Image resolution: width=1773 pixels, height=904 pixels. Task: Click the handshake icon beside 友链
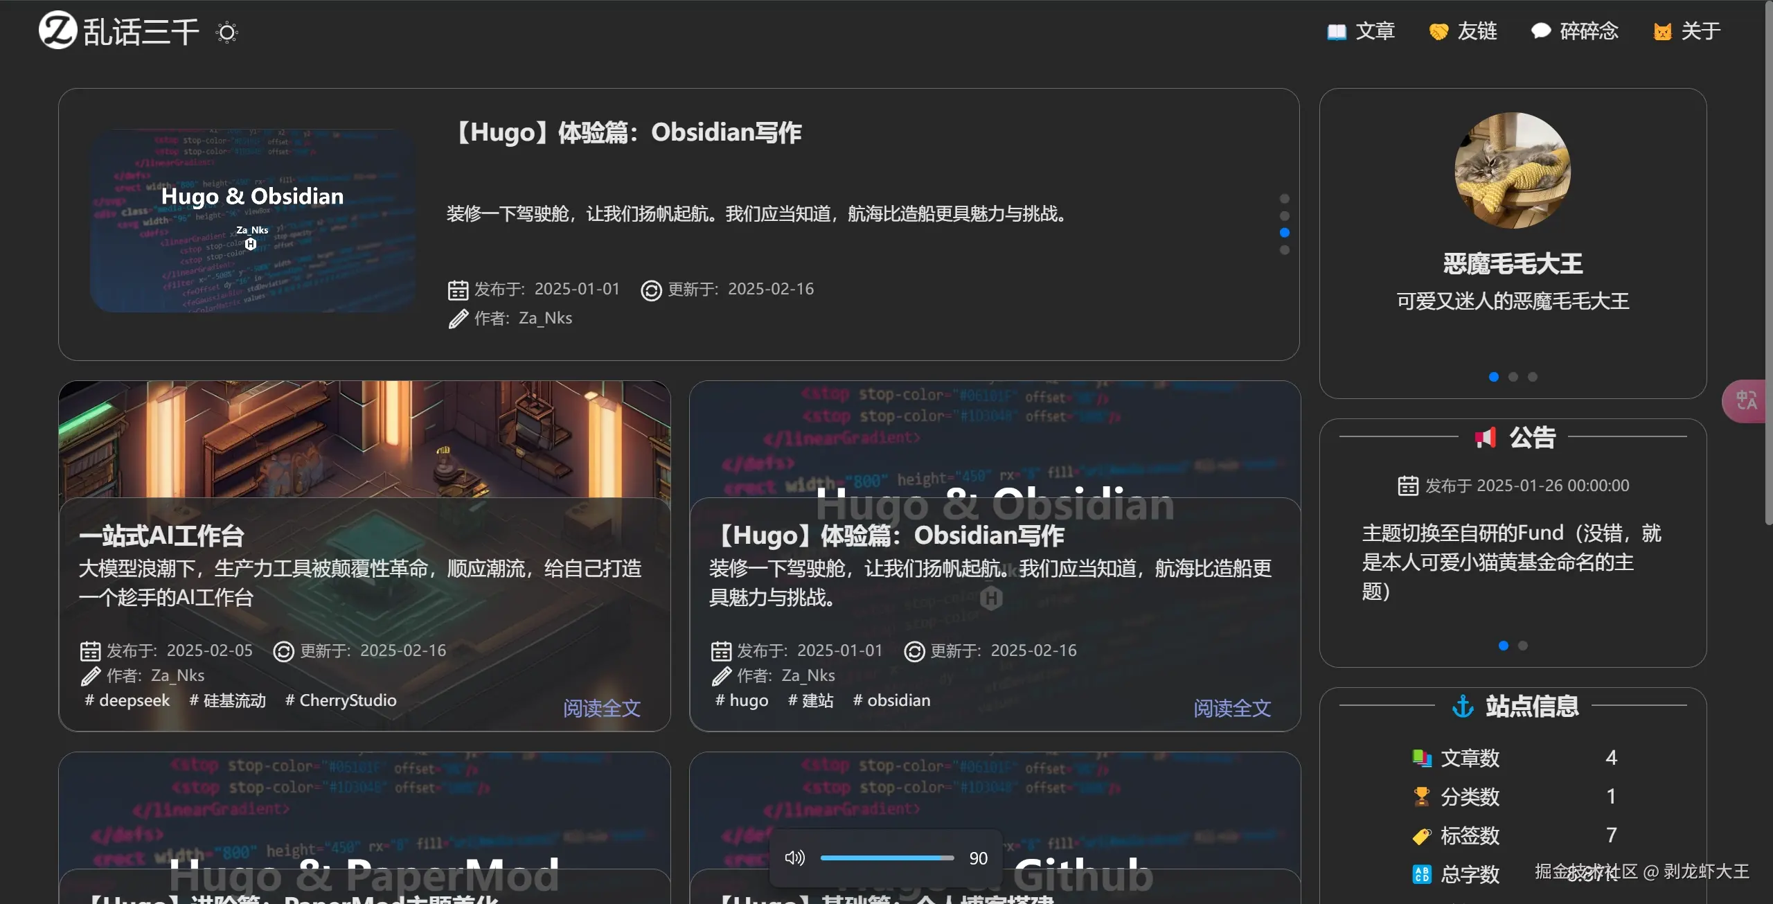click(x=1438, y=30)
